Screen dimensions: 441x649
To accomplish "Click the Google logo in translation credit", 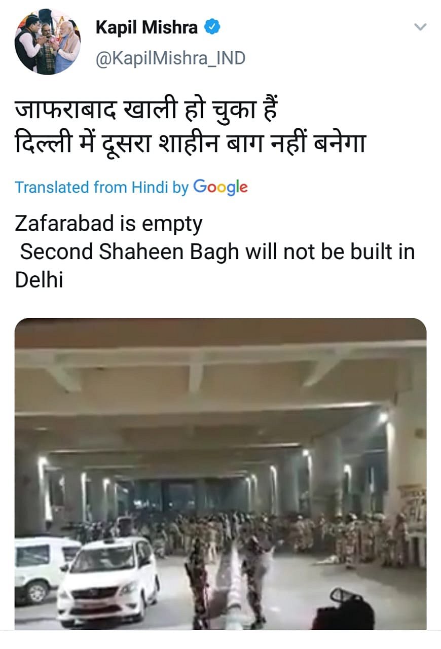I will pyautogui.click(x=220, y=187).
